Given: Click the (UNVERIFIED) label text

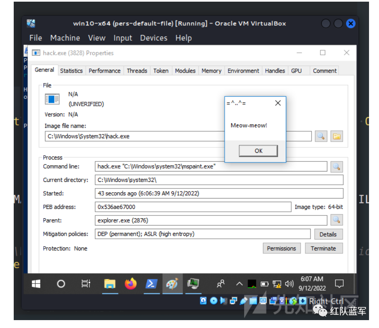Looking at the screenshot, I should [x=86, y=104].
